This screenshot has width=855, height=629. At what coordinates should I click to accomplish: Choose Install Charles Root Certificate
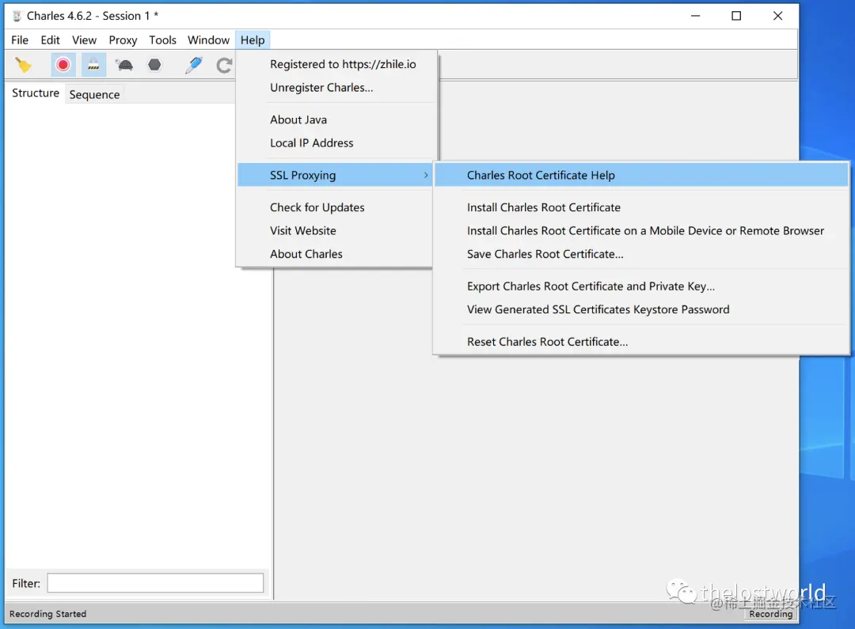click(x=641, y=207)
